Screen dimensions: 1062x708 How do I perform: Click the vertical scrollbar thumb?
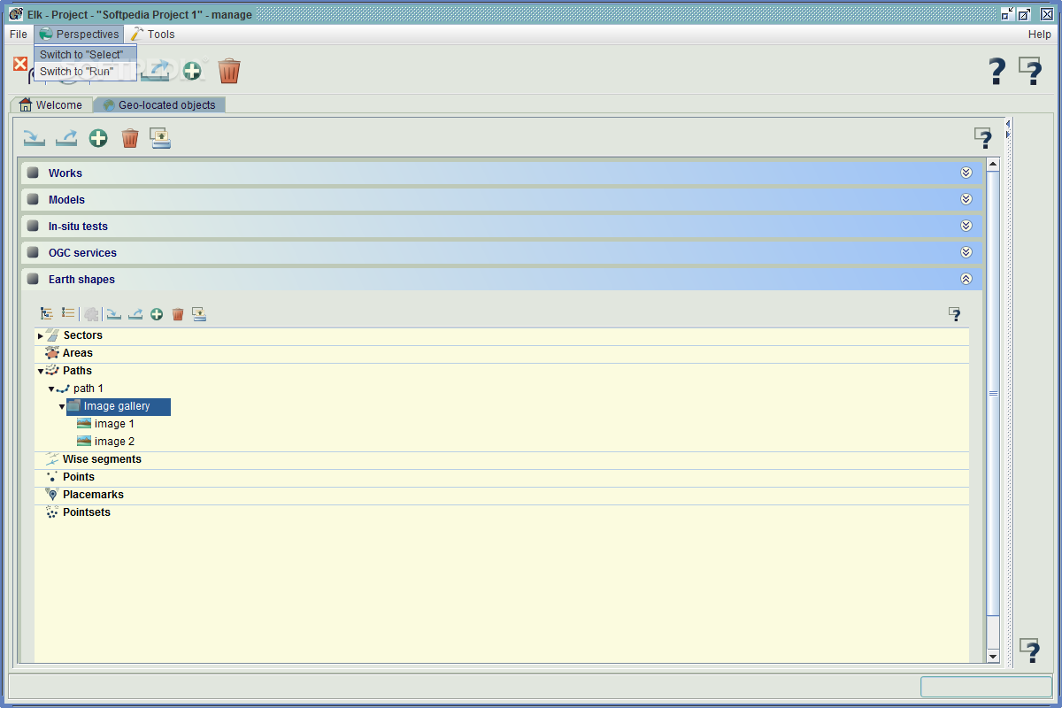click(993, 394)
